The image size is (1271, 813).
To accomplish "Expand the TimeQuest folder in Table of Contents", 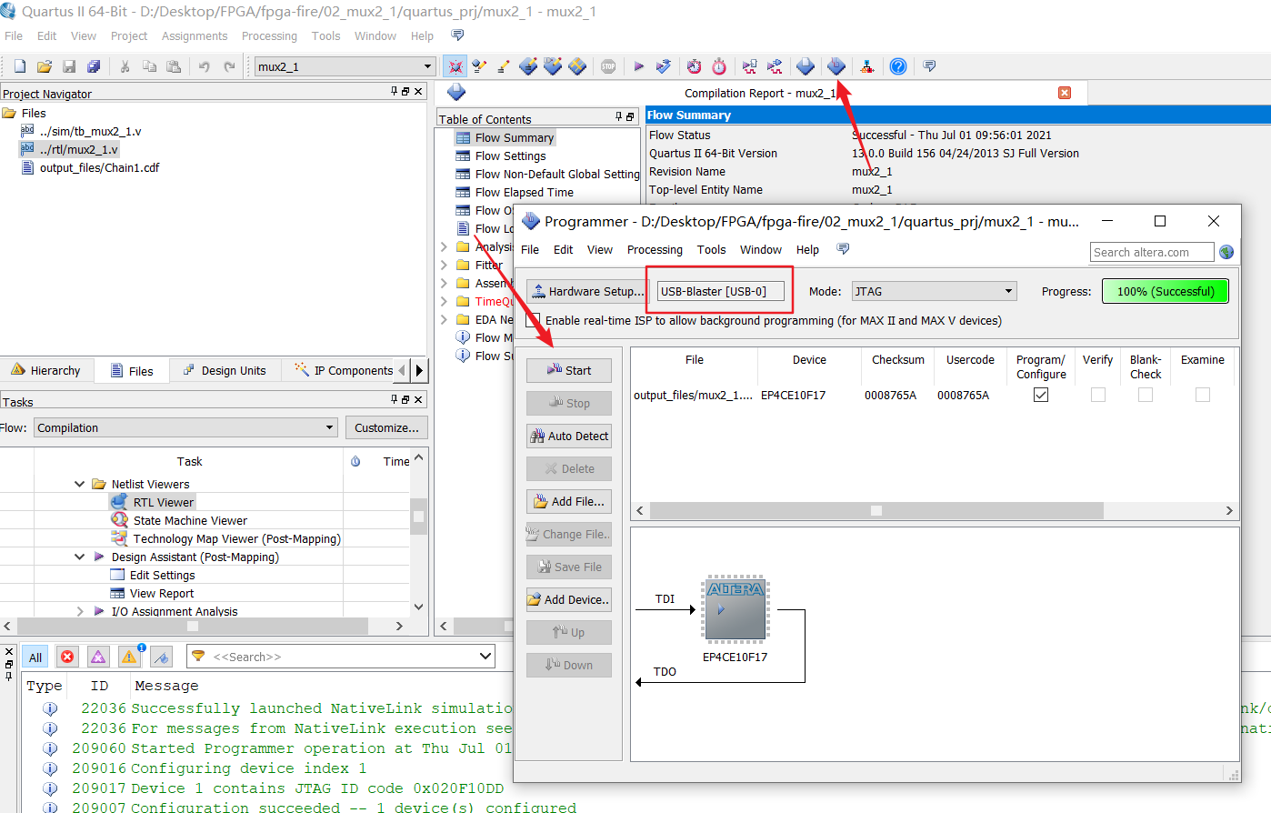I will pos(445,301).
